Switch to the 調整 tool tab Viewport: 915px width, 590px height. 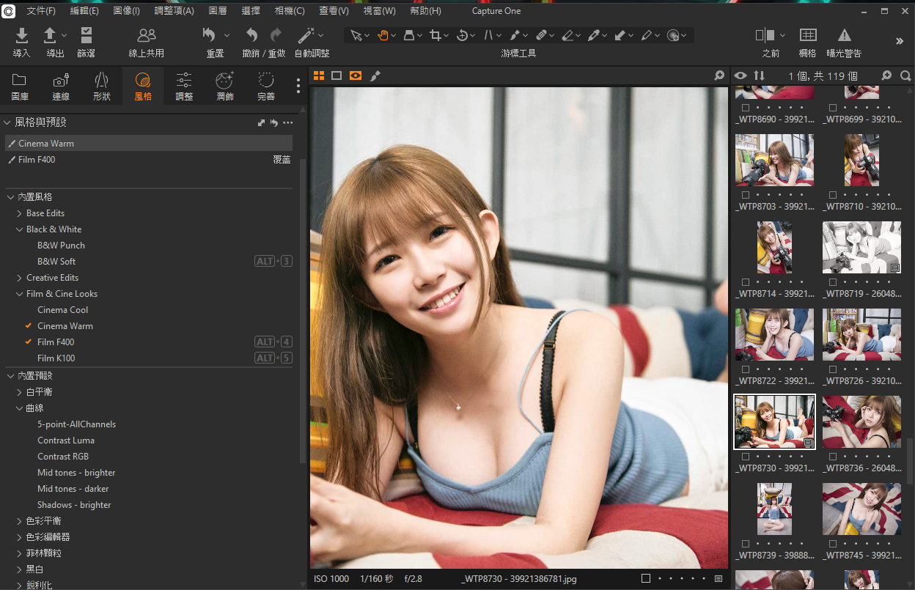184,86
